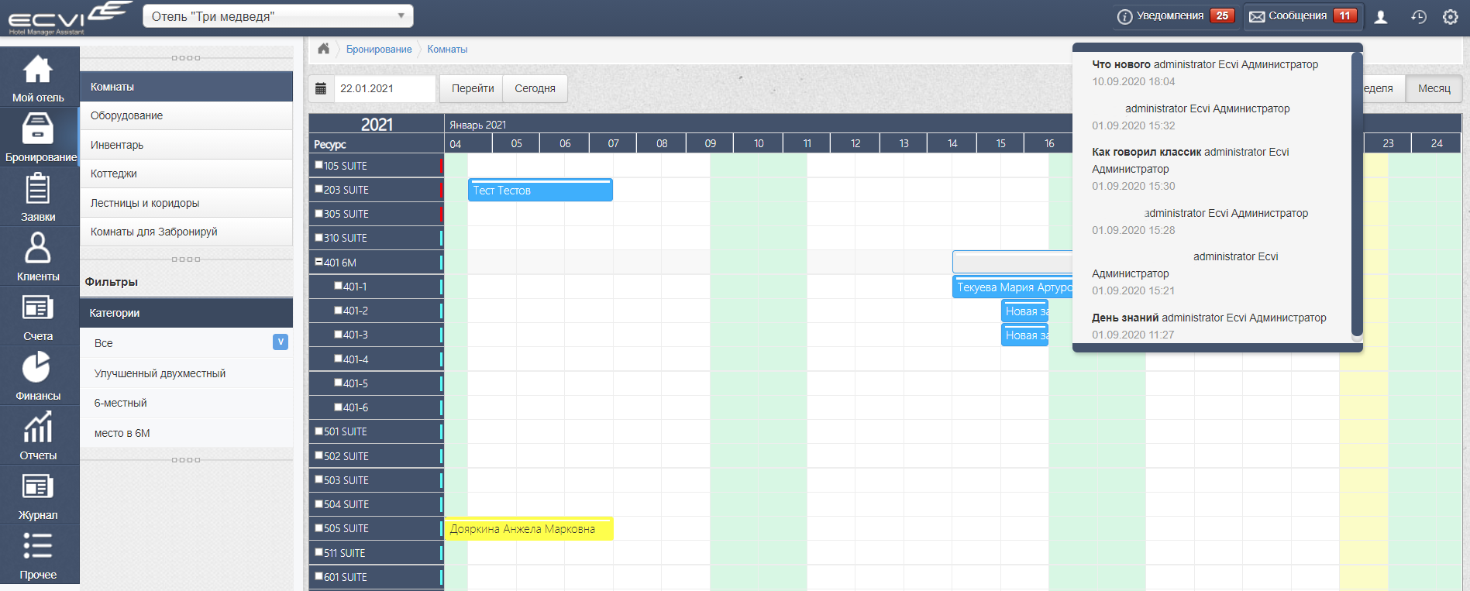Collapse the 401 6М room group
Screen dimensions: 1470x591
click(x=318, y=262)
